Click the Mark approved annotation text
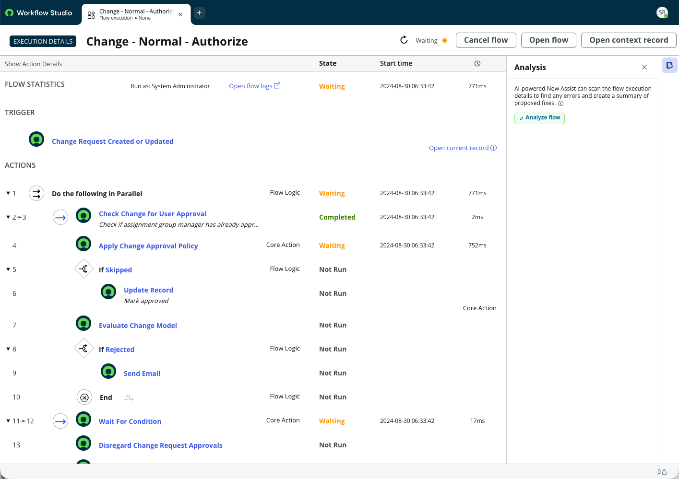The image size is (679, 479). click(x=146, y=301)
